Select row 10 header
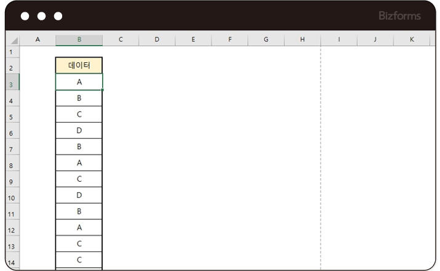440x271 pixels. click(x=13, y=195)
